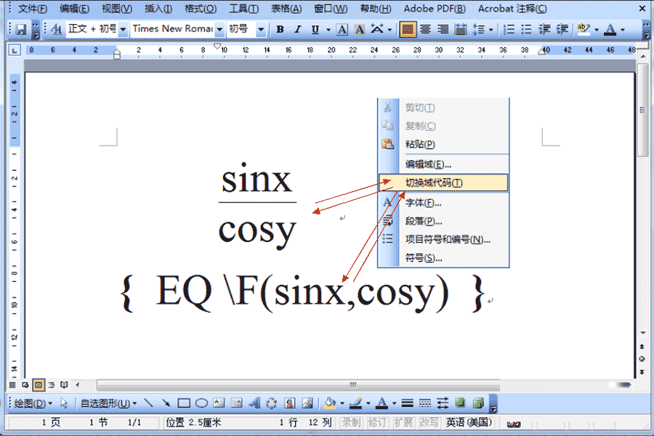Open the 绘图(D) drawing menu button

(33, 403)
